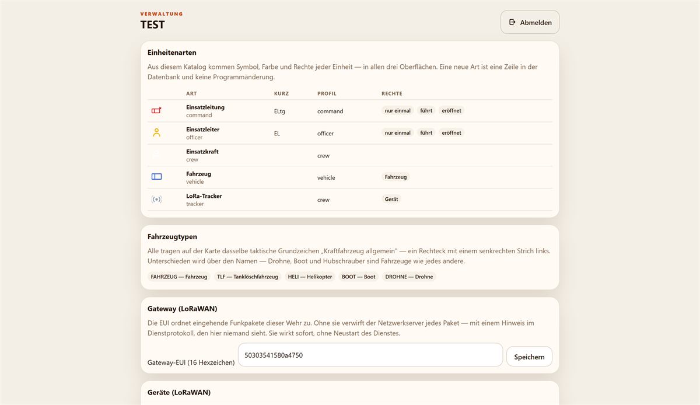The width and height of the screenshot is (700, 405).
Task: Click 'führt' tag in Einsatzleitung row
Action: click(426, 110)
